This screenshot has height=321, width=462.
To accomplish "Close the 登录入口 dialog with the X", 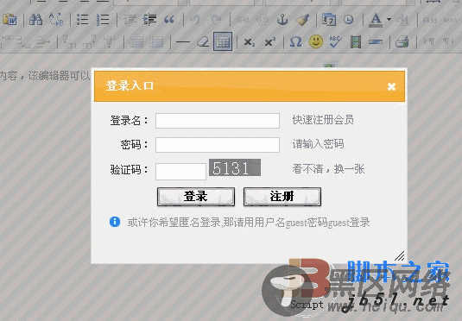I will click(391, 86).
